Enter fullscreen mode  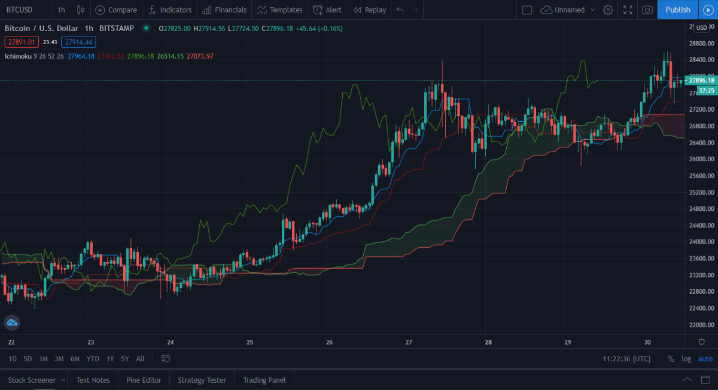[628, 10]
